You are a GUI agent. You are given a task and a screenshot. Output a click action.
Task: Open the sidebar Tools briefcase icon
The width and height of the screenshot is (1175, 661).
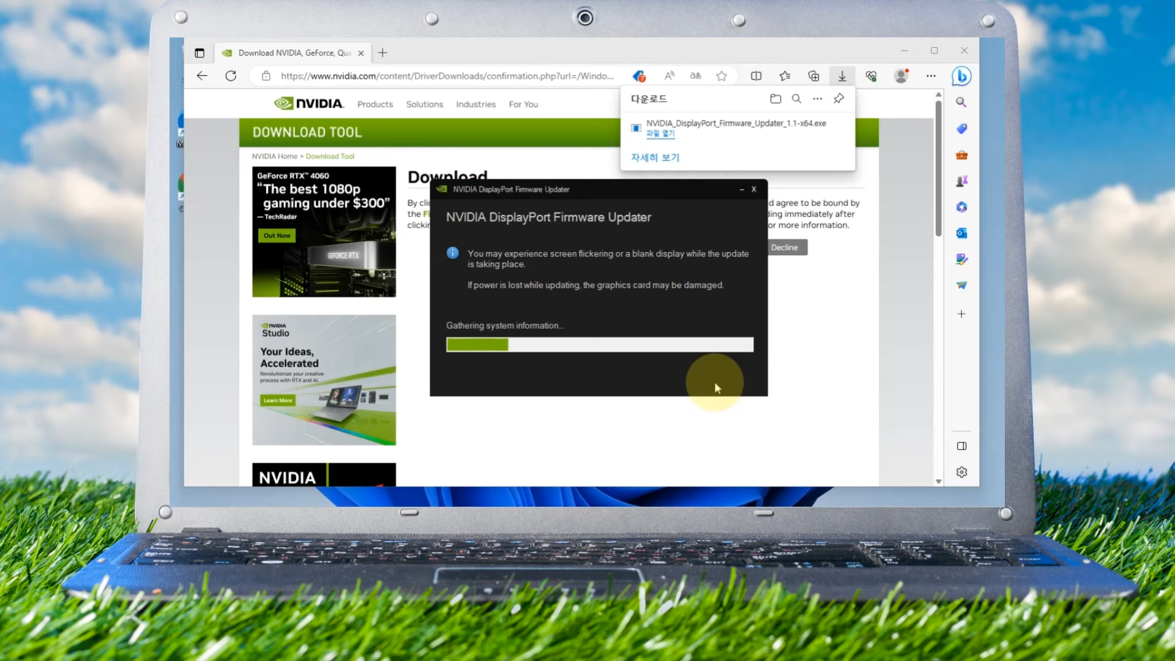(x=961, y=155)
